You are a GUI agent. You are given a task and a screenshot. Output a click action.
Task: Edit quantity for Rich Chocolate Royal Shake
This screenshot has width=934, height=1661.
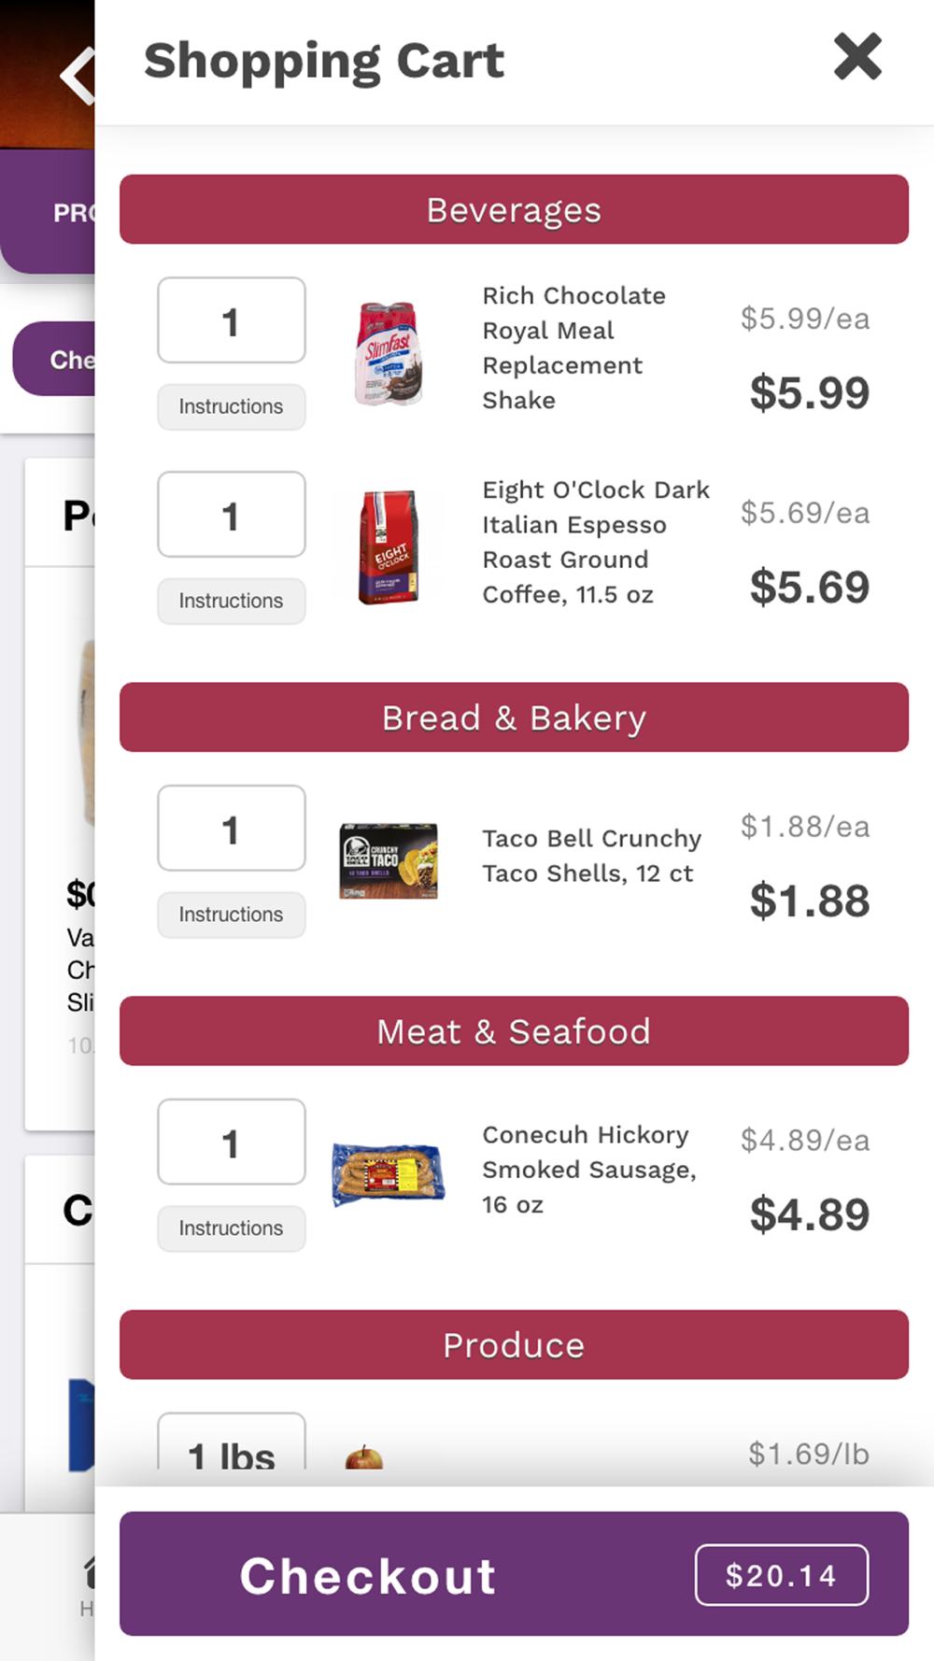point(232,320)
